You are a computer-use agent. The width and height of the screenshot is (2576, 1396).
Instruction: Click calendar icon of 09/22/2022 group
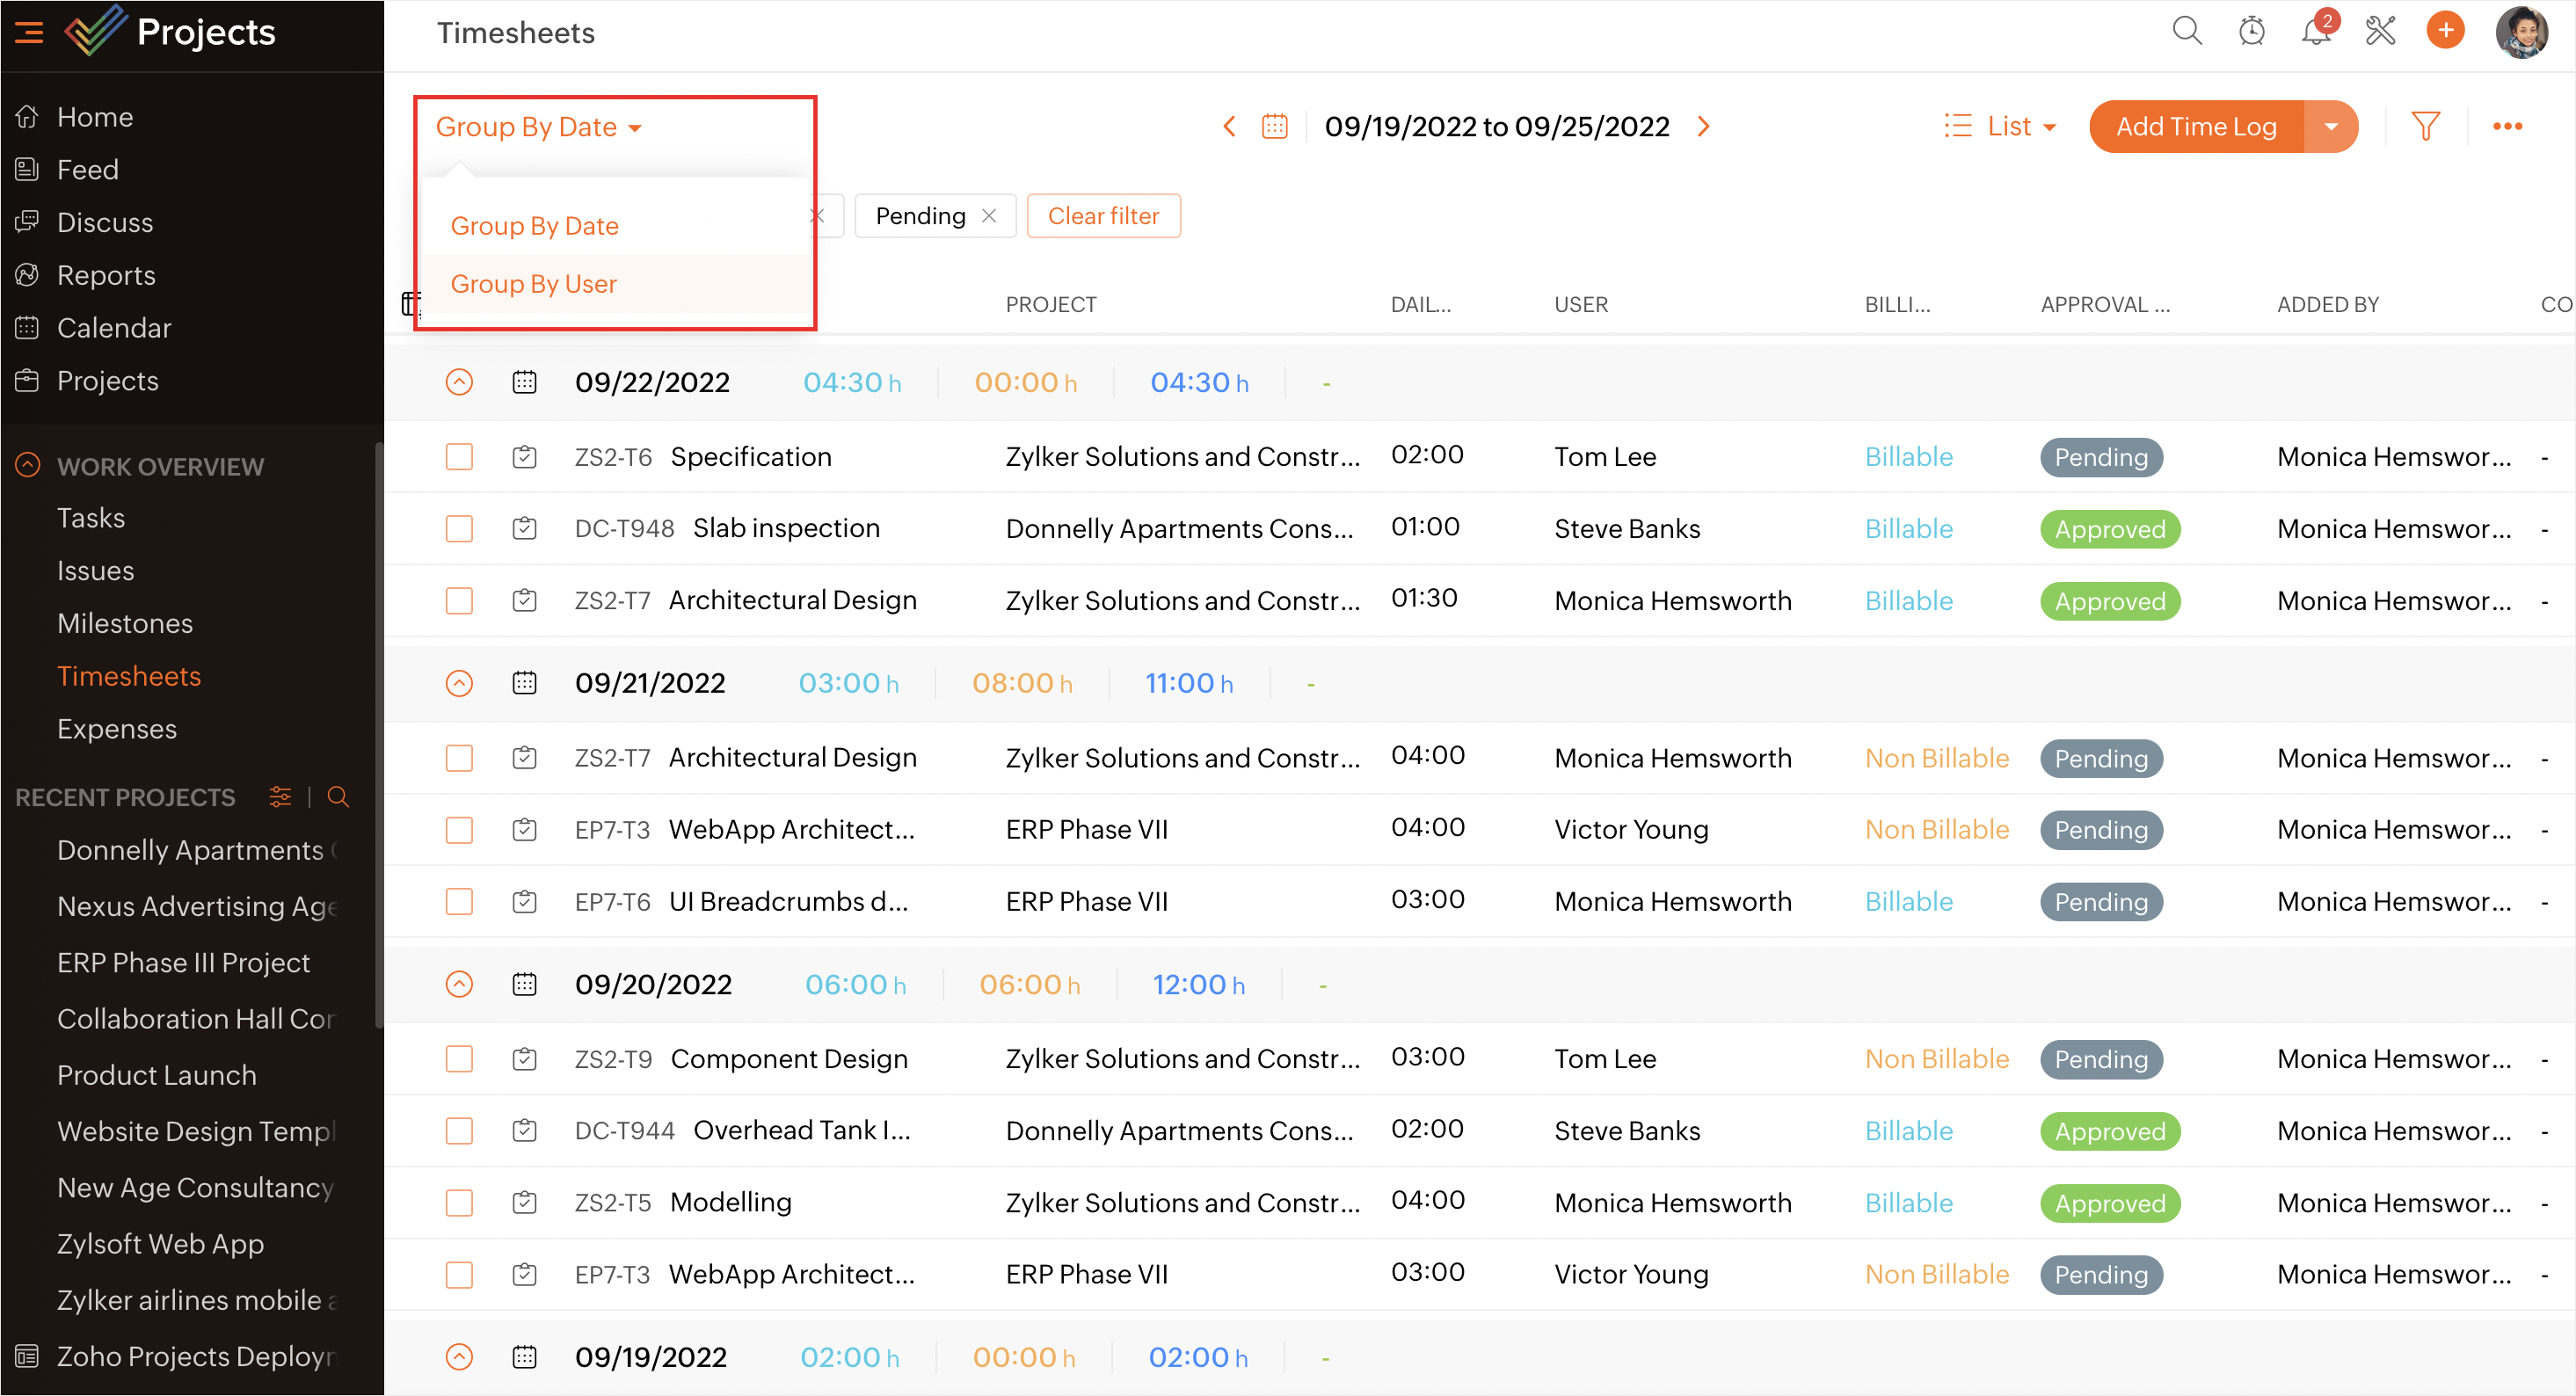[x=524, y=383]
